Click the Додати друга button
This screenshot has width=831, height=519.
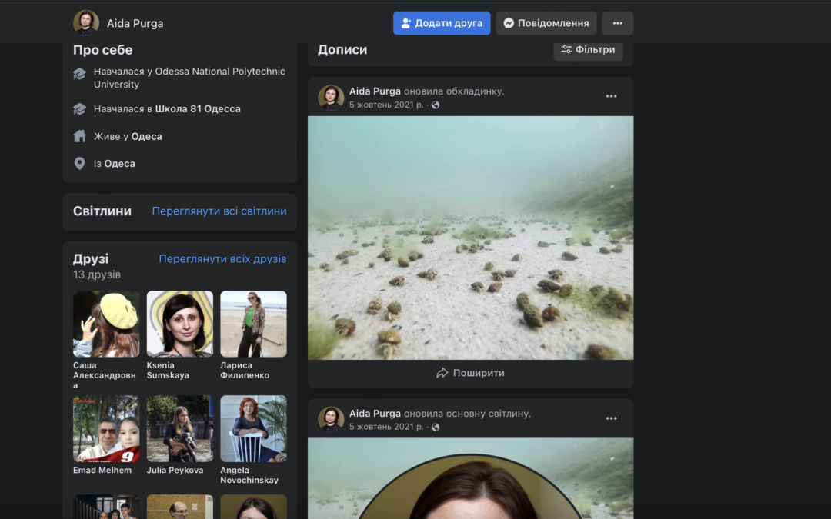pyautogui.click(x=442, y=23)
